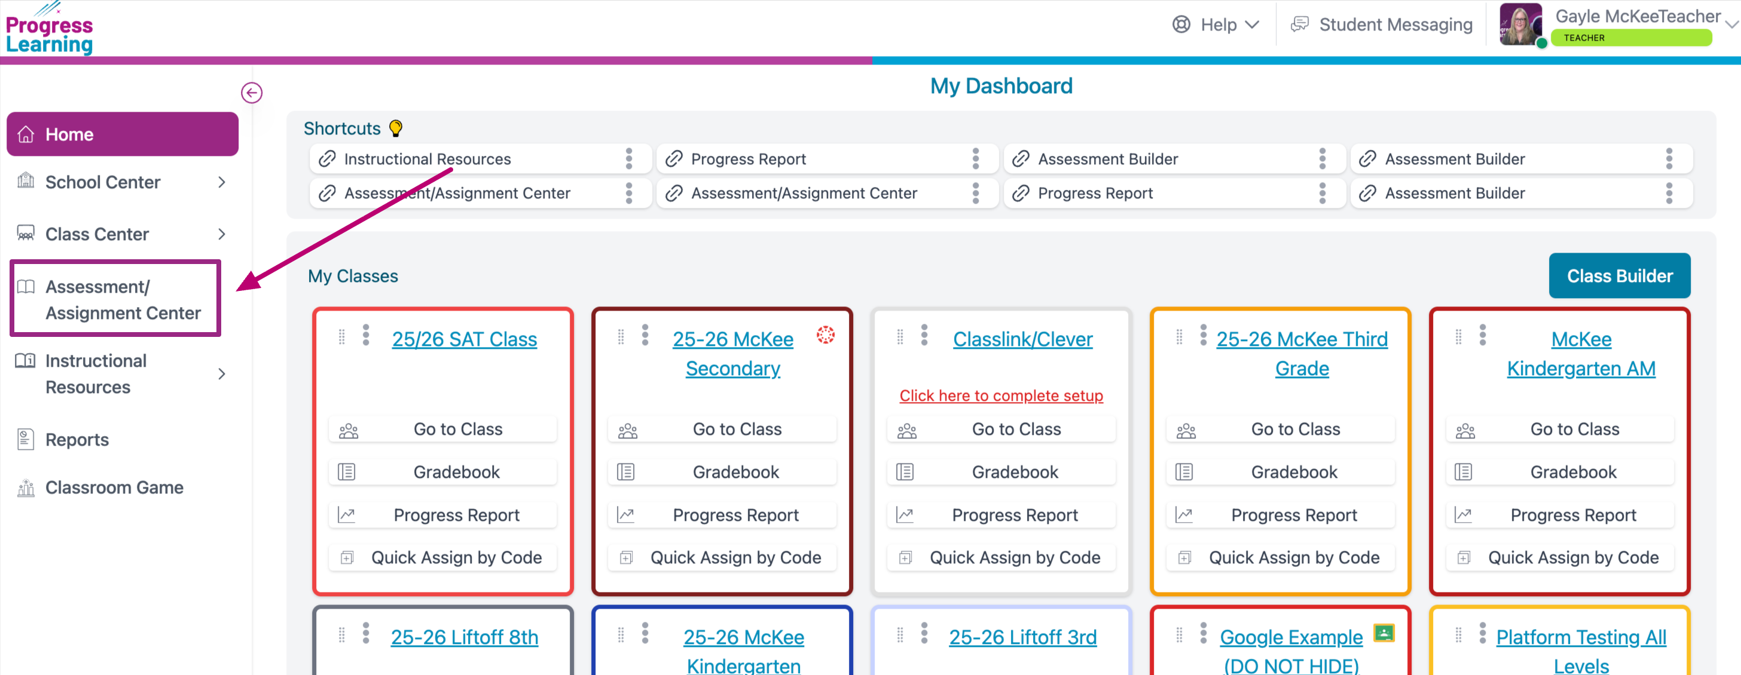
Task: Click the Canvas sync icon on McKee Secondary
Action: [825, 335]
